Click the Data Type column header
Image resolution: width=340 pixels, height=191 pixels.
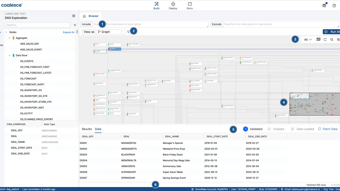(x=49, y=124)
